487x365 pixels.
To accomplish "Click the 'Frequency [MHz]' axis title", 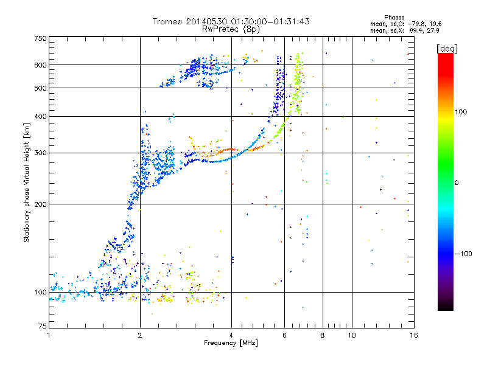I will pyautogui.click(x=231, y=343).
